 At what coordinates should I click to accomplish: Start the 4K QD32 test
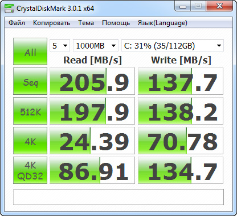click(30, 170)
